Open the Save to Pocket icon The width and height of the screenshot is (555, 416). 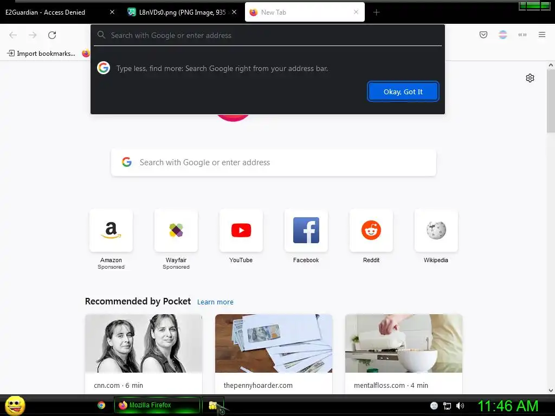click(483, 35)
